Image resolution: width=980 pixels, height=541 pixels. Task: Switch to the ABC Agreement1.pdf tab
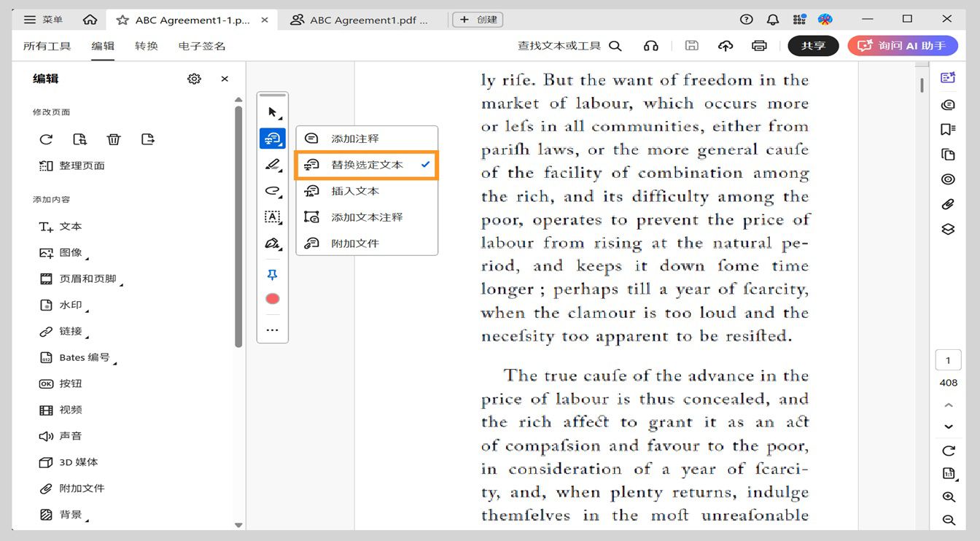click(x=359, y=20)
